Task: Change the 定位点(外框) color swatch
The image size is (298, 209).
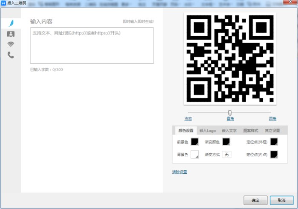Action: tap(274, 142)
